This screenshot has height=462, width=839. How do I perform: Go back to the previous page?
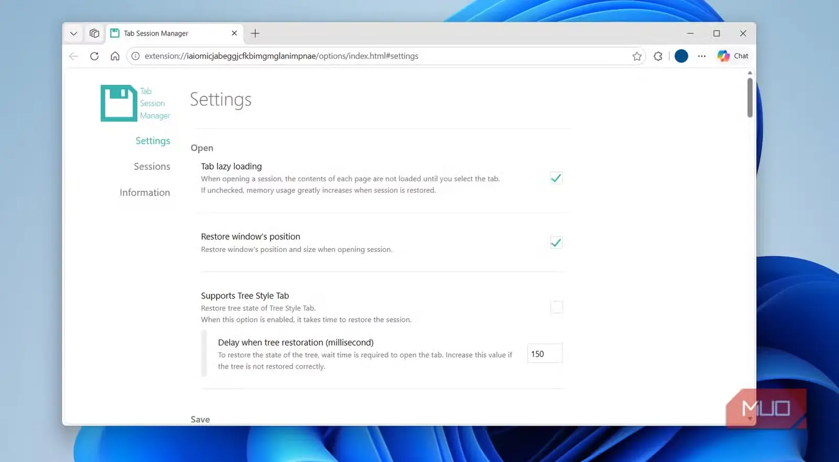coord(73,56)
